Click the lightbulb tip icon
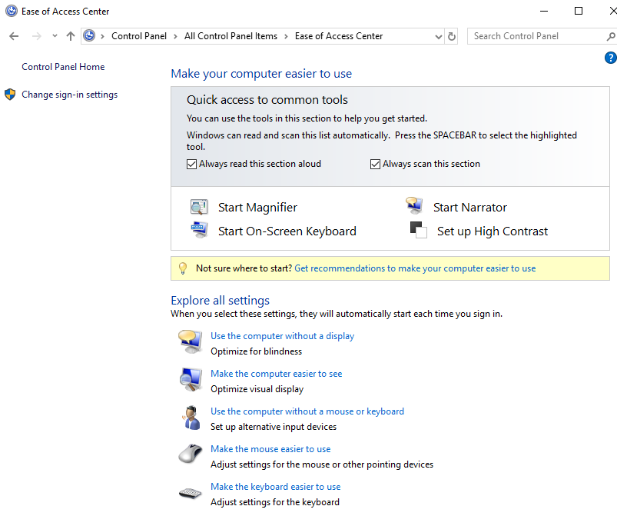Viewport: 617px width, 516px height. [183, 268]
